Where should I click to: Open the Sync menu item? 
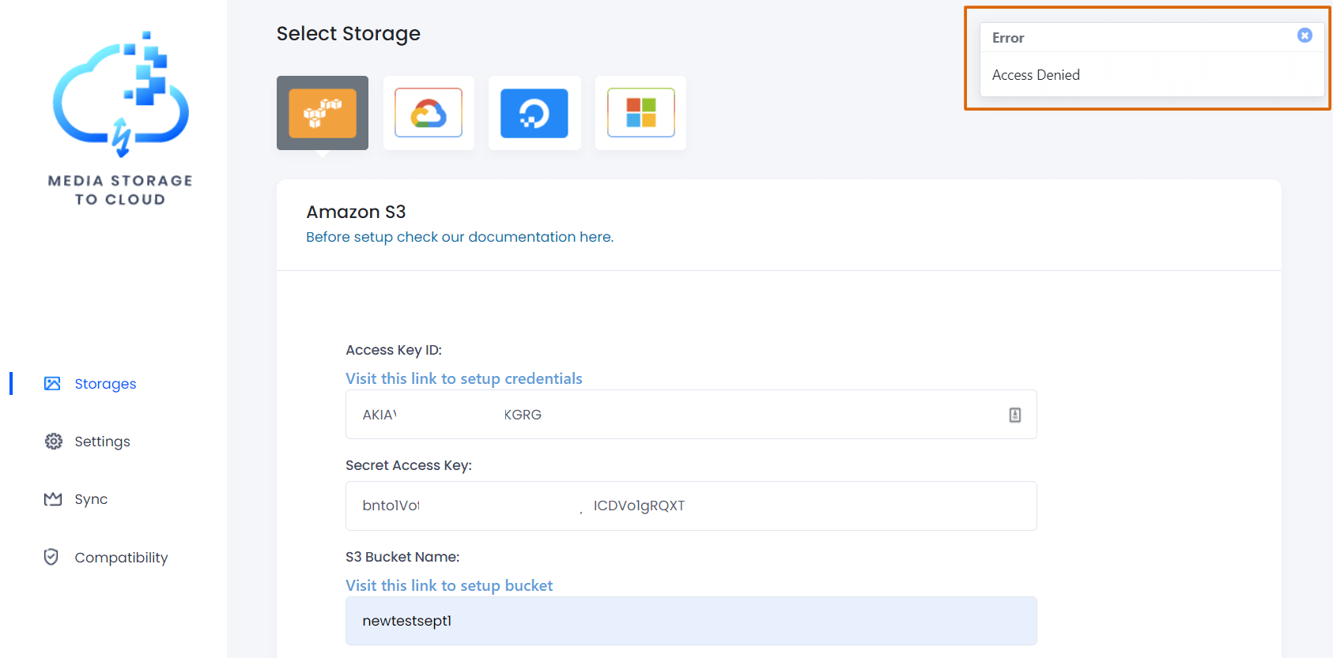[x=91, y=499]
